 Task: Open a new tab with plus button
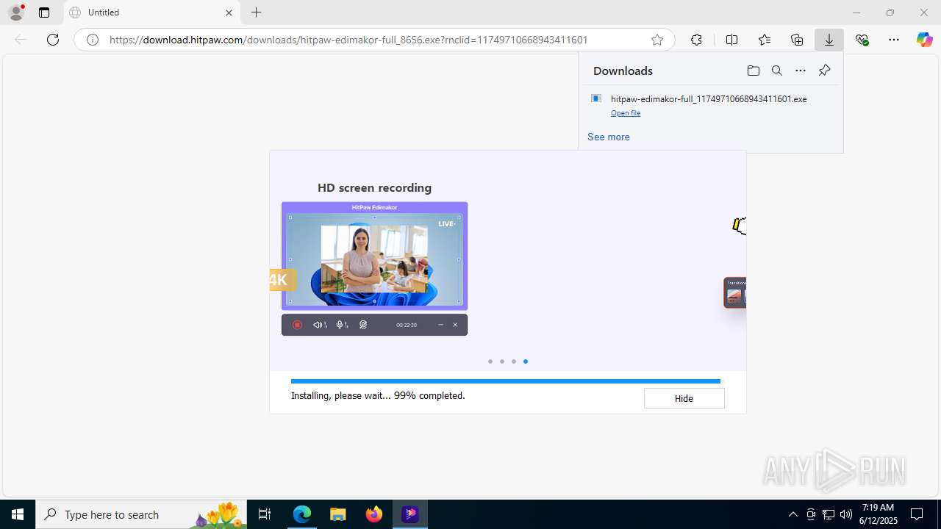pyautogui.click(x=256, y=12)
